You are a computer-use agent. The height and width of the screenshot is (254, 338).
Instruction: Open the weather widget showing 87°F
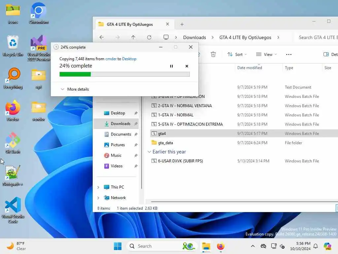tap(17, 246)
